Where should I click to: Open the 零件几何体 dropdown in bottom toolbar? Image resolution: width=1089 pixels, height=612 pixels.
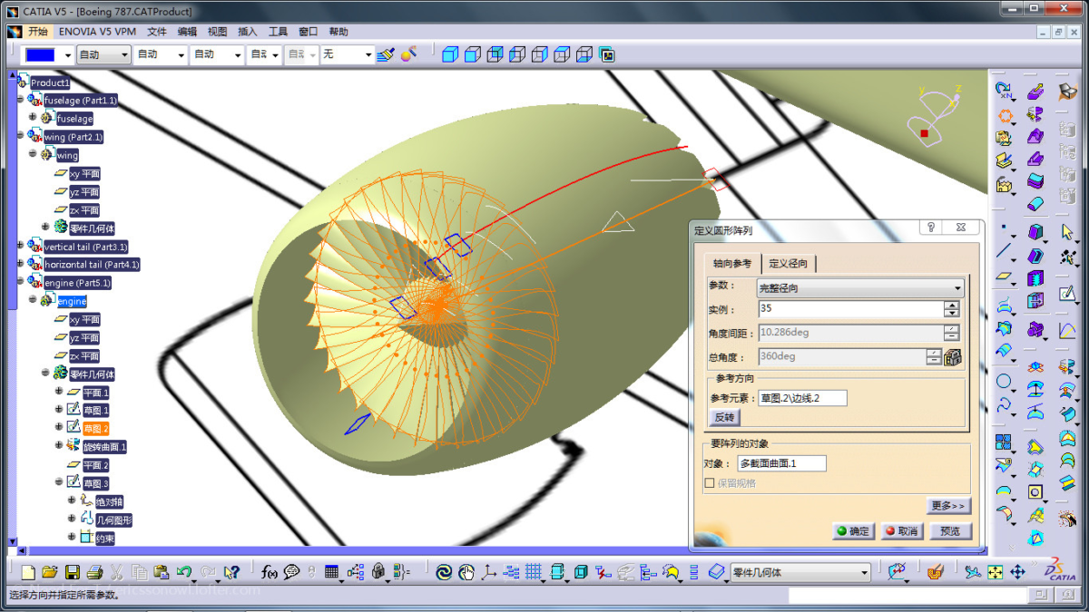pyautogui.click(x=864, y=572)
